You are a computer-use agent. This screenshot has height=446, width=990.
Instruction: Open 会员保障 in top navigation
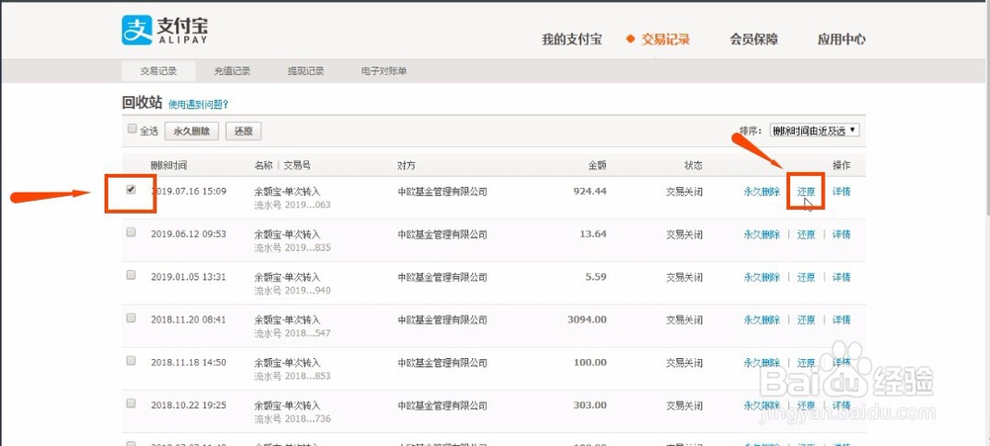[753, 40]
